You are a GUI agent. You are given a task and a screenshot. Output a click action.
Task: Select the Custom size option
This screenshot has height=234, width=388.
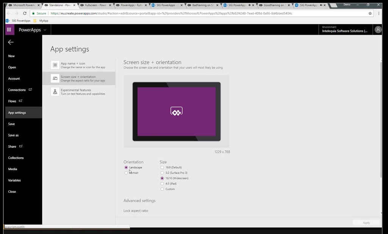[x=162, y=189]
